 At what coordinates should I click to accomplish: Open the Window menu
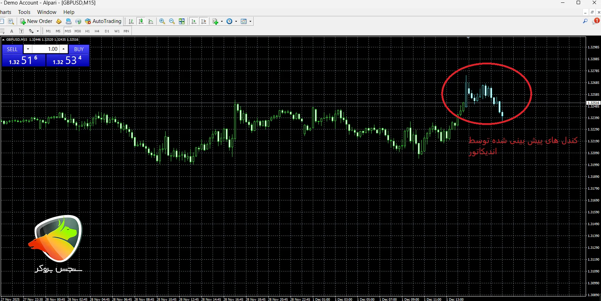(47, 12)
